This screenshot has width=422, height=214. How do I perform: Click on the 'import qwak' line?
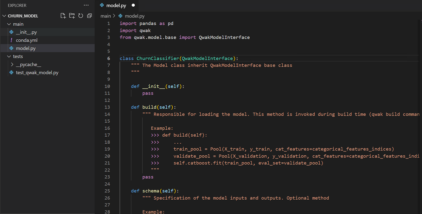135,31
